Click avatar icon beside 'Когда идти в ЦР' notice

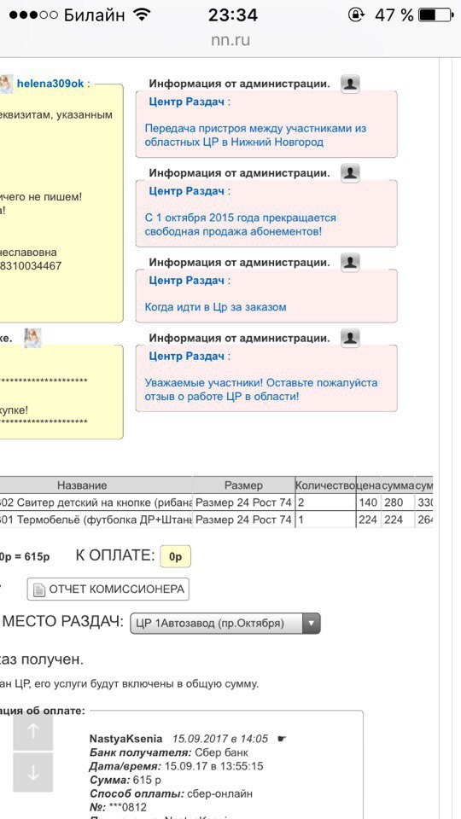click(x=350, y=262)
